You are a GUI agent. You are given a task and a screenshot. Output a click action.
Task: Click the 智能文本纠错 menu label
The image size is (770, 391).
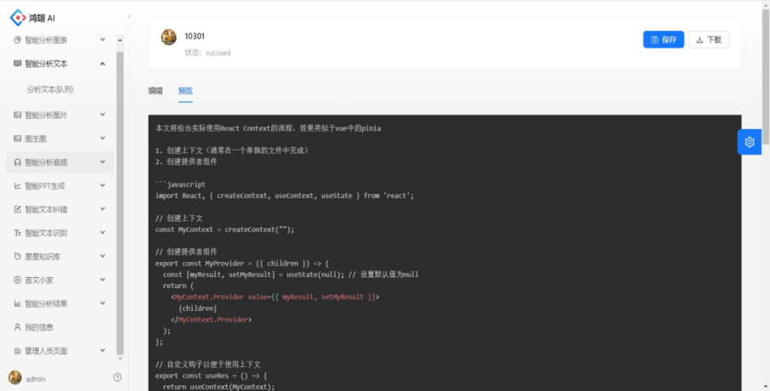(x=46, y=209)
